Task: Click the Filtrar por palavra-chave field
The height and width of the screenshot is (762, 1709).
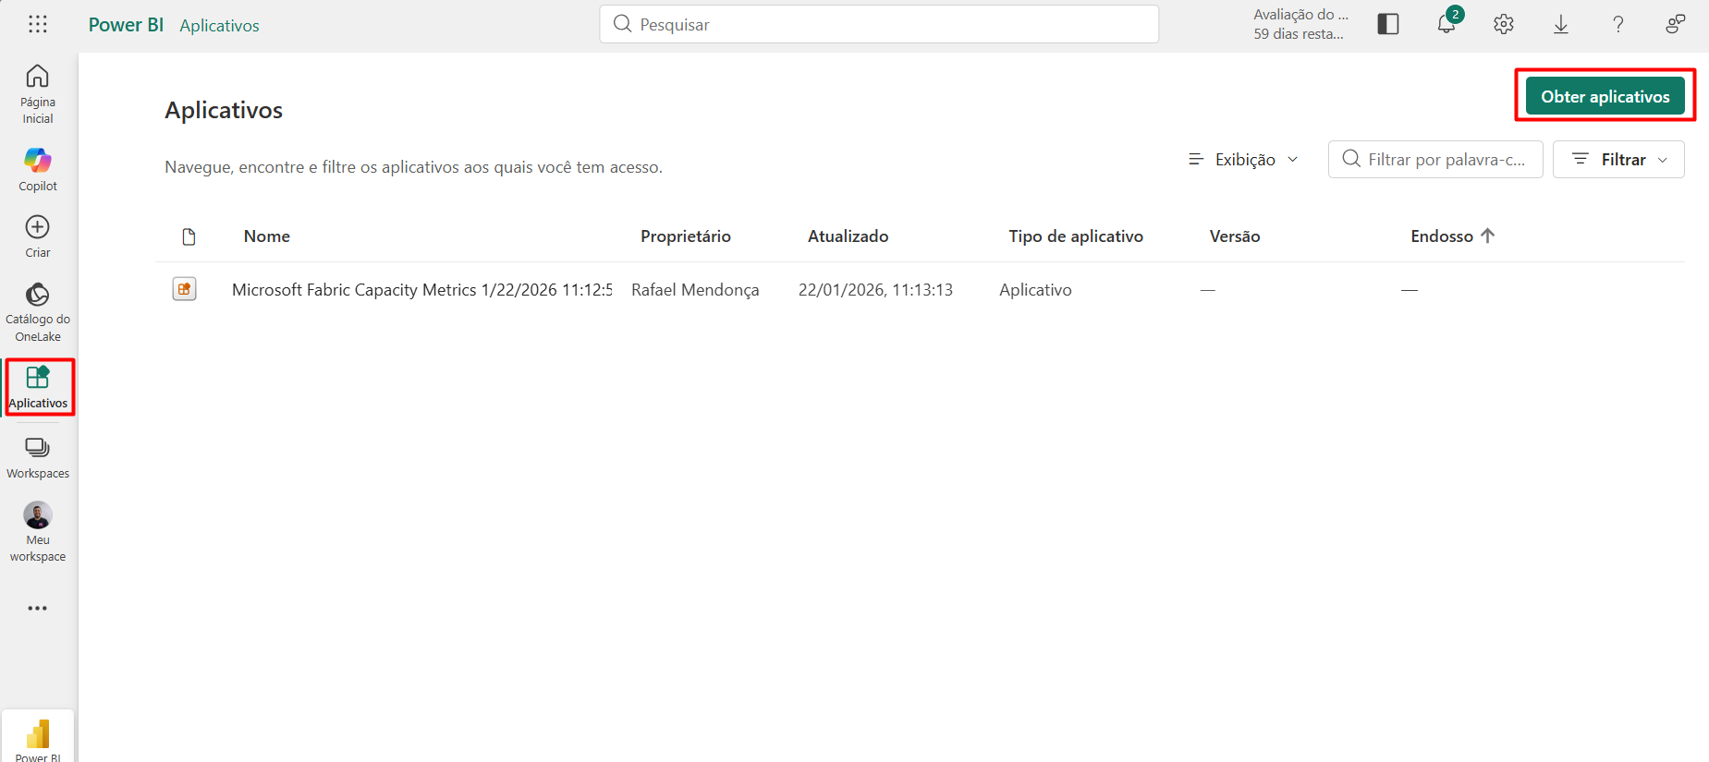Action: pos(1435,160)
